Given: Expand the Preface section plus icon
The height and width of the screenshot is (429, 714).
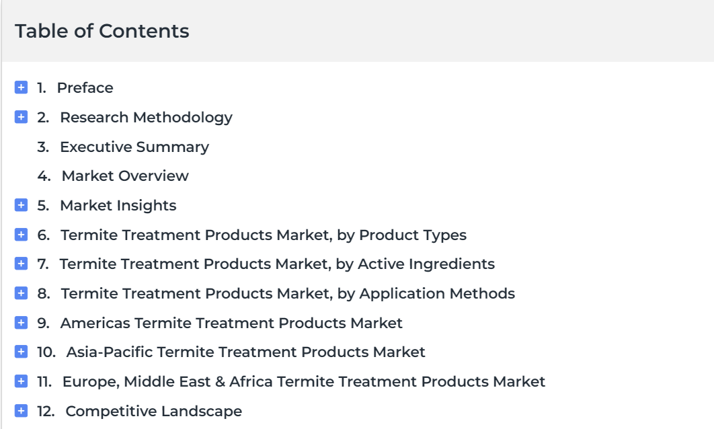Looking at the screenshot, I should click(x=21, y=87).
